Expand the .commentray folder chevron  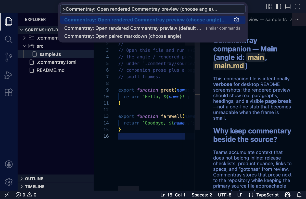coord(24,38)
